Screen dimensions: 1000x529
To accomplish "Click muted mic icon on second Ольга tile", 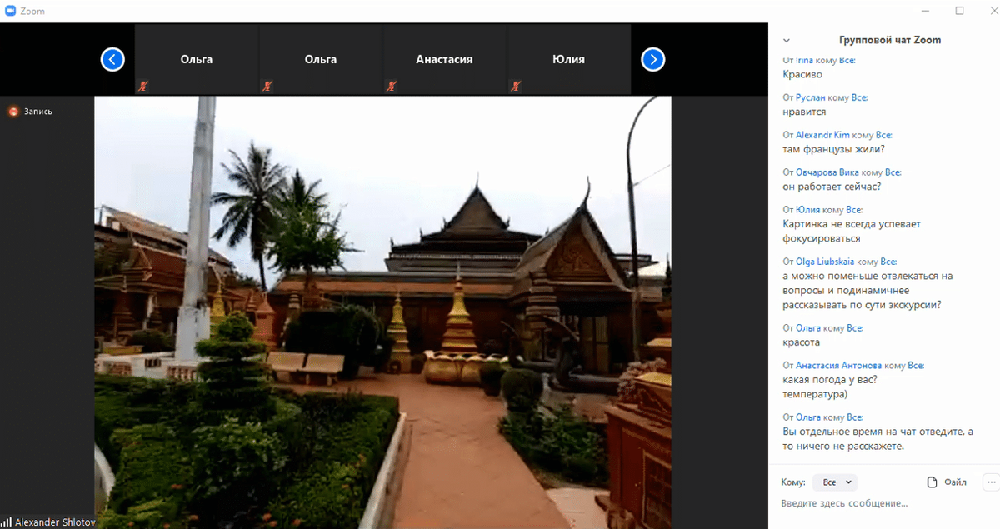I will 267,86.
